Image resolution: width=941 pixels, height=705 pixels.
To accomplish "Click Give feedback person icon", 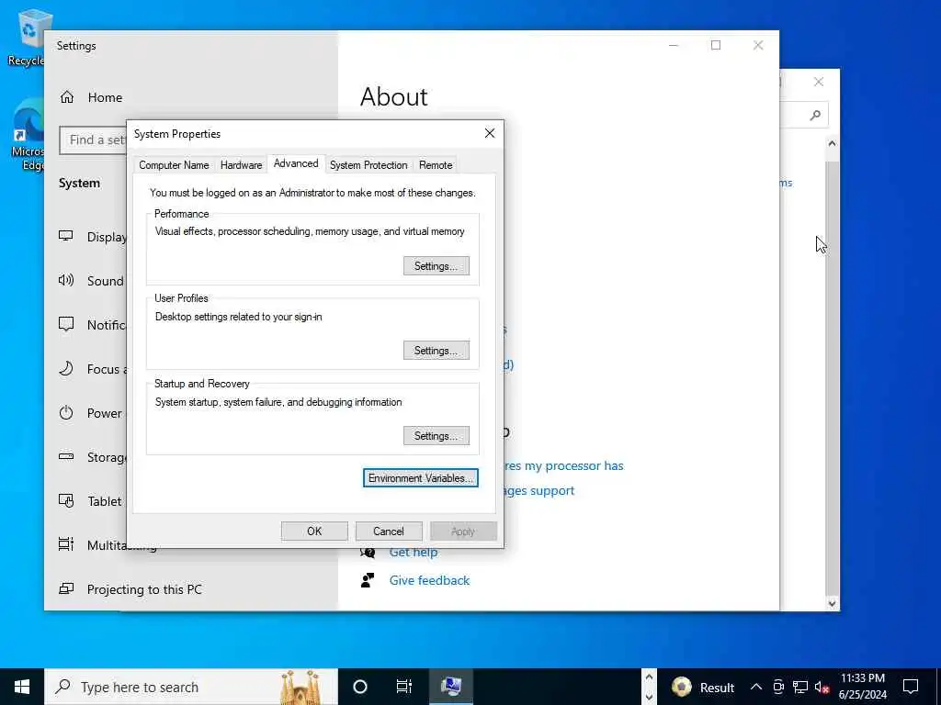I will pyautogui.click(x=368, y=580).
